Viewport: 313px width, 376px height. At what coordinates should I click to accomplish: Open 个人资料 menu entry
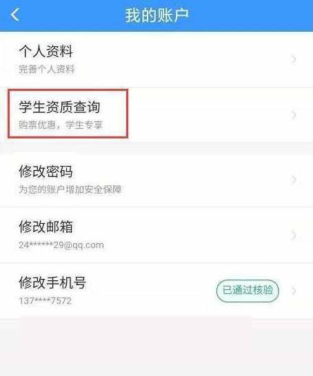(156, 59)
